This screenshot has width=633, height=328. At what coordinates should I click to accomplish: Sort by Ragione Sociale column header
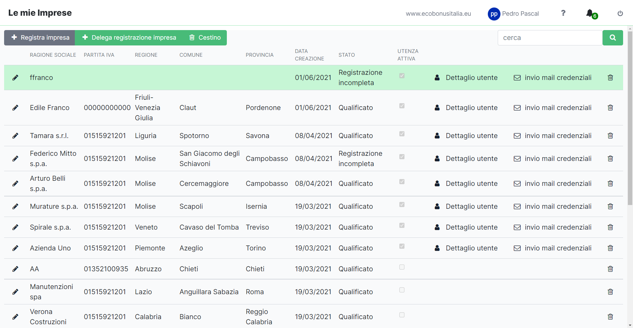tap(53, 55)
